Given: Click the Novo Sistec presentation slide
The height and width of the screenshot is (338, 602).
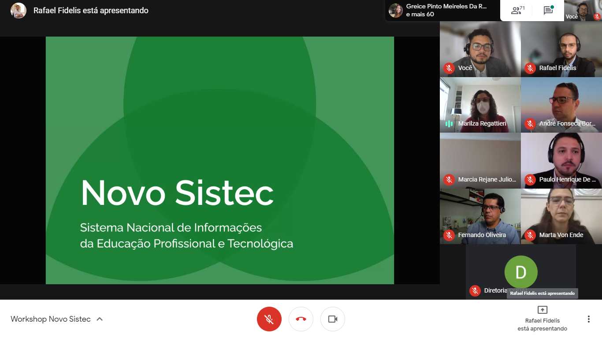Looking at the screenshot, I should coord(220,160).
